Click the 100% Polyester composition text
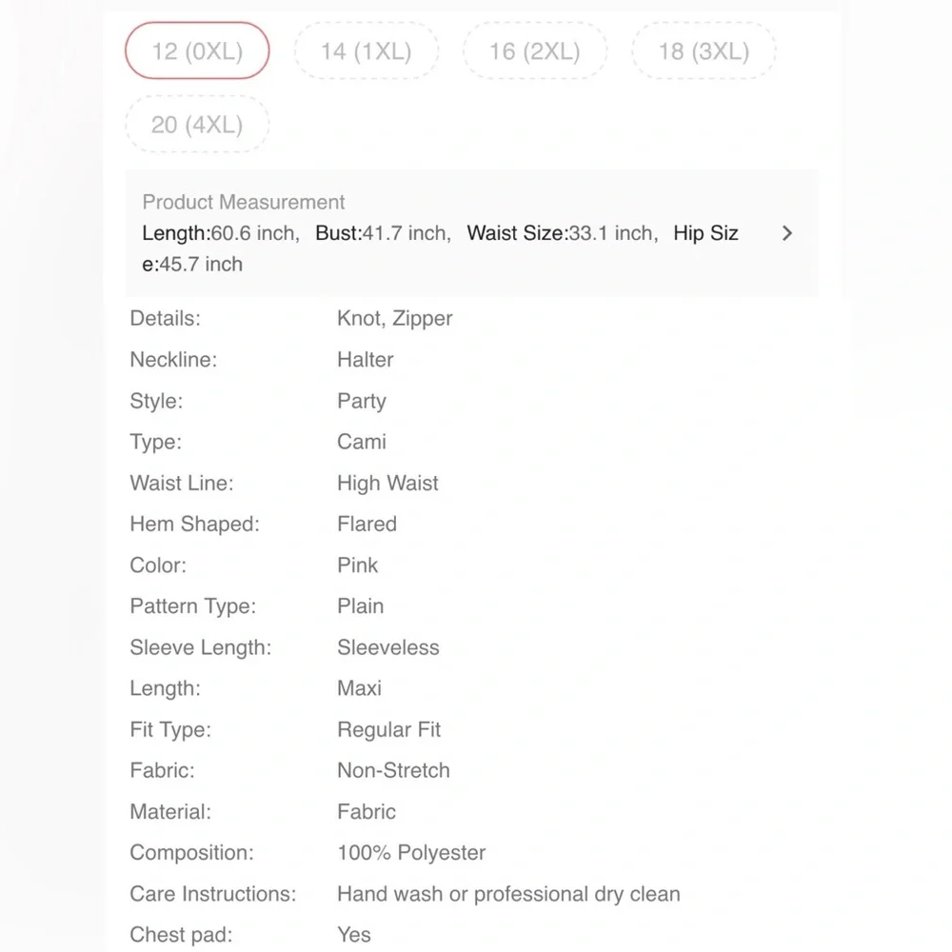The image size is (952, 952). 411,852
